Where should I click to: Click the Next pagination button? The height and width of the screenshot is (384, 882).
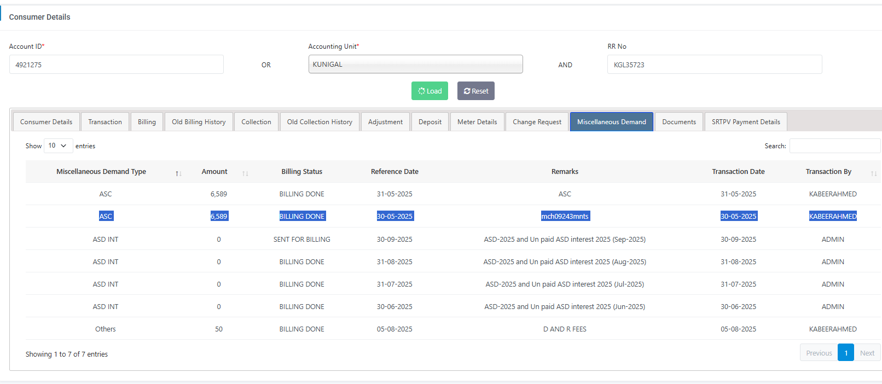867,353
